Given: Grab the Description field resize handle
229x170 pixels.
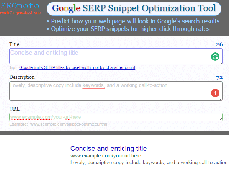Looking at the screenshot, I should (221, 99).
